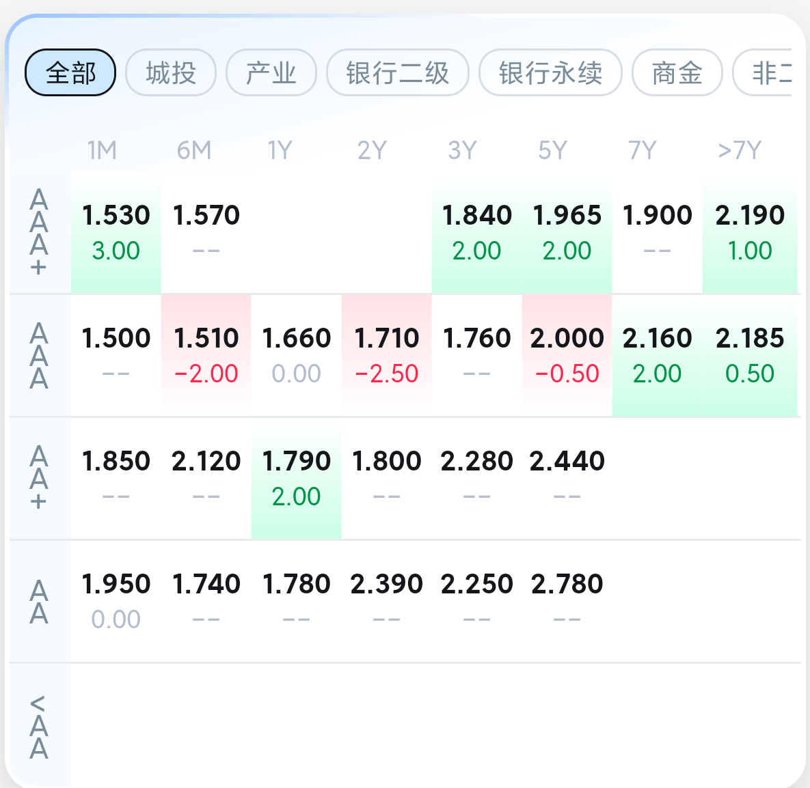Select the 2.390 yield cell
This screenshot has width=810, height=788.
coord(387,601)
